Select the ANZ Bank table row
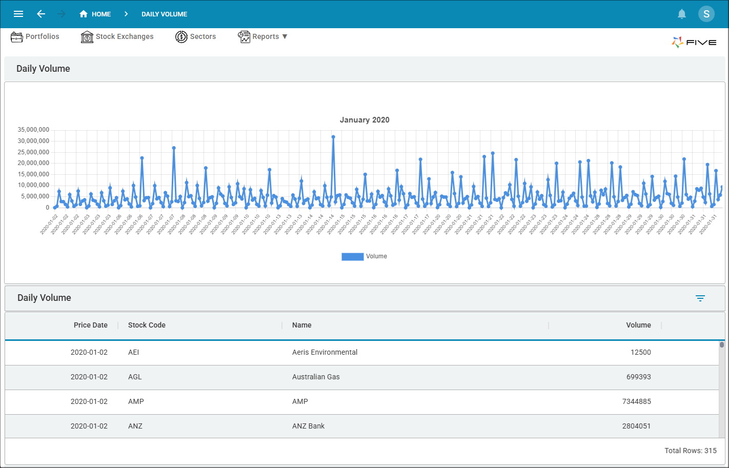This screenshot has height=468, width=729. tap(308, 426)
